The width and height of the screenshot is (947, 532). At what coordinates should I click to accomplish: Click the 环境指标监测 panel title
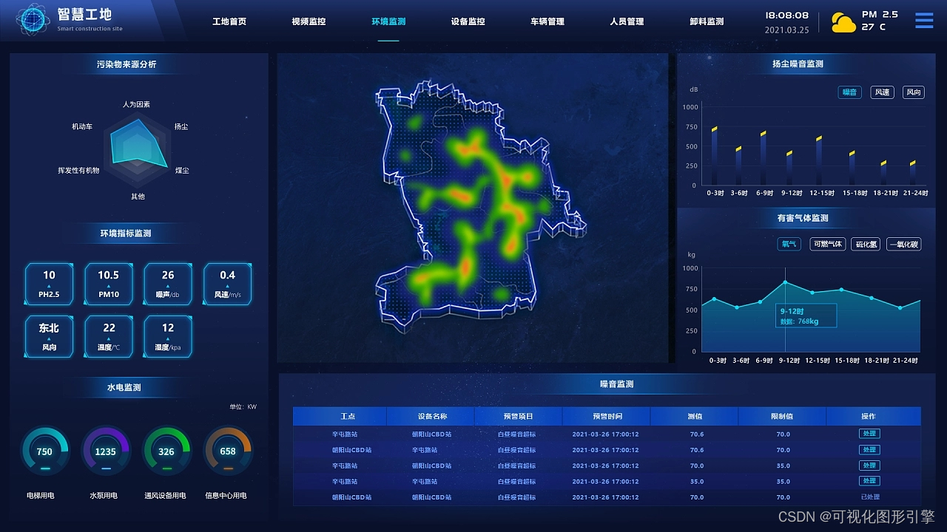coord(126,233)
